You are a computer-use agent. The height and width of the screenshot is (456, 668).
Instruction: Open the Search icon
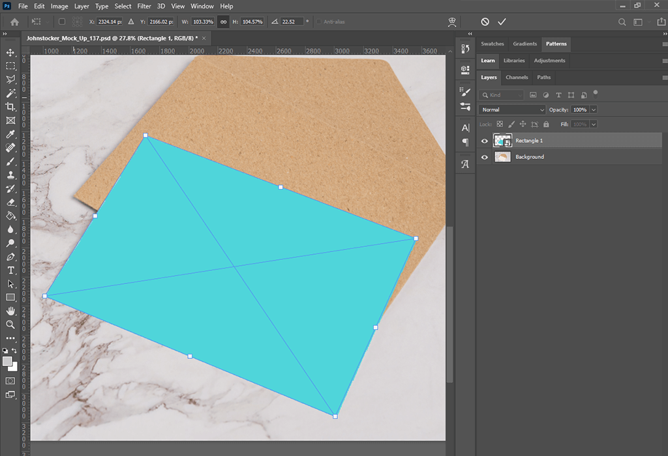622,22
